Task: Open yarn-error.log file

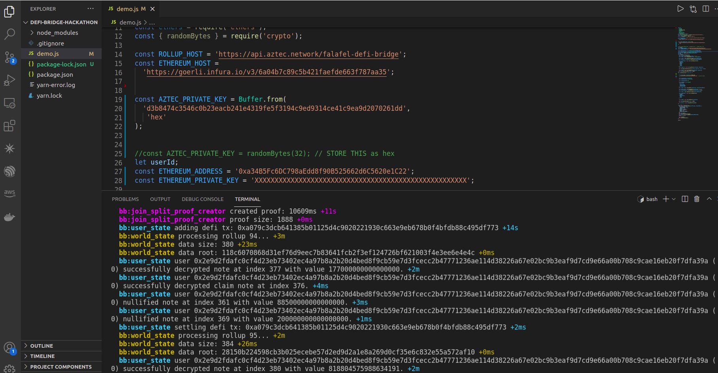Action: pyautogui.click(x=61, y=85)
